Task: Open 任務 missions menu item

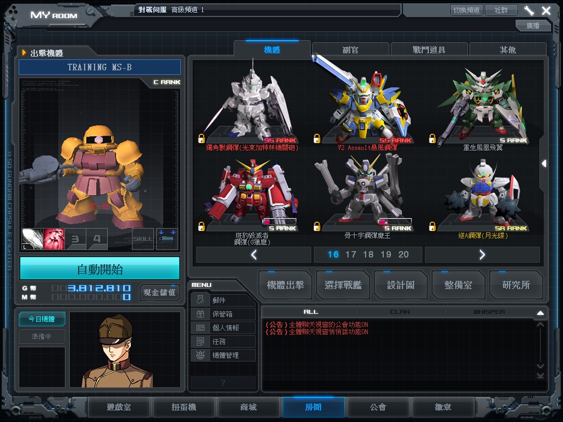Action: point(223,341)
